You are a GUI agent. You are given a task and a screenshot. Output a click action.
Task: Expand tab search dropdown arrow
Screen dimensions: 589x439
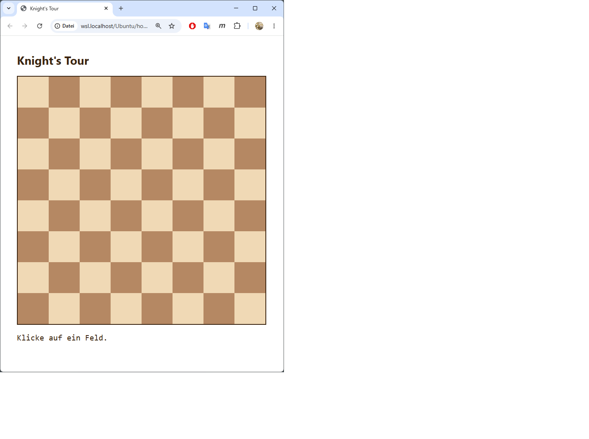(9, 8)
